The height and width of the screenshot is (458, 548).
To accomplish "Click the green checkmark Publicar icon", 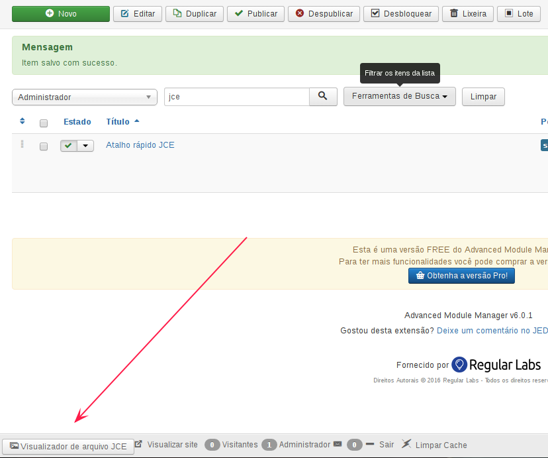I will (x=240, y=13).
